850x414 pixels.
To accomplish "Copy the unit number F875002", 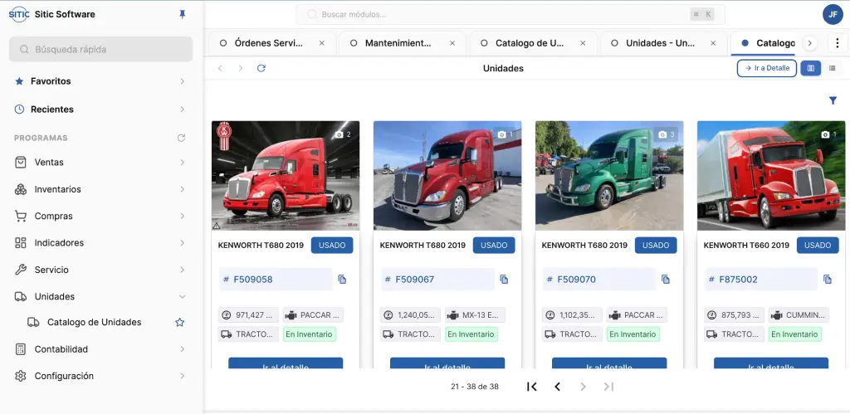I will 828,279.
